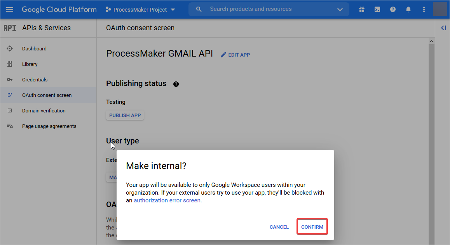Collapse the right side panel arrow
This screenshot has width=450, height=245.
pos(443,28)
